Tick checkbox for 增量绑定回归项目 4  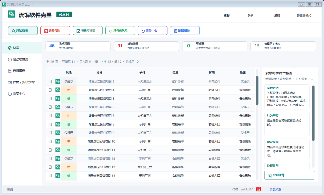[50, 90]
